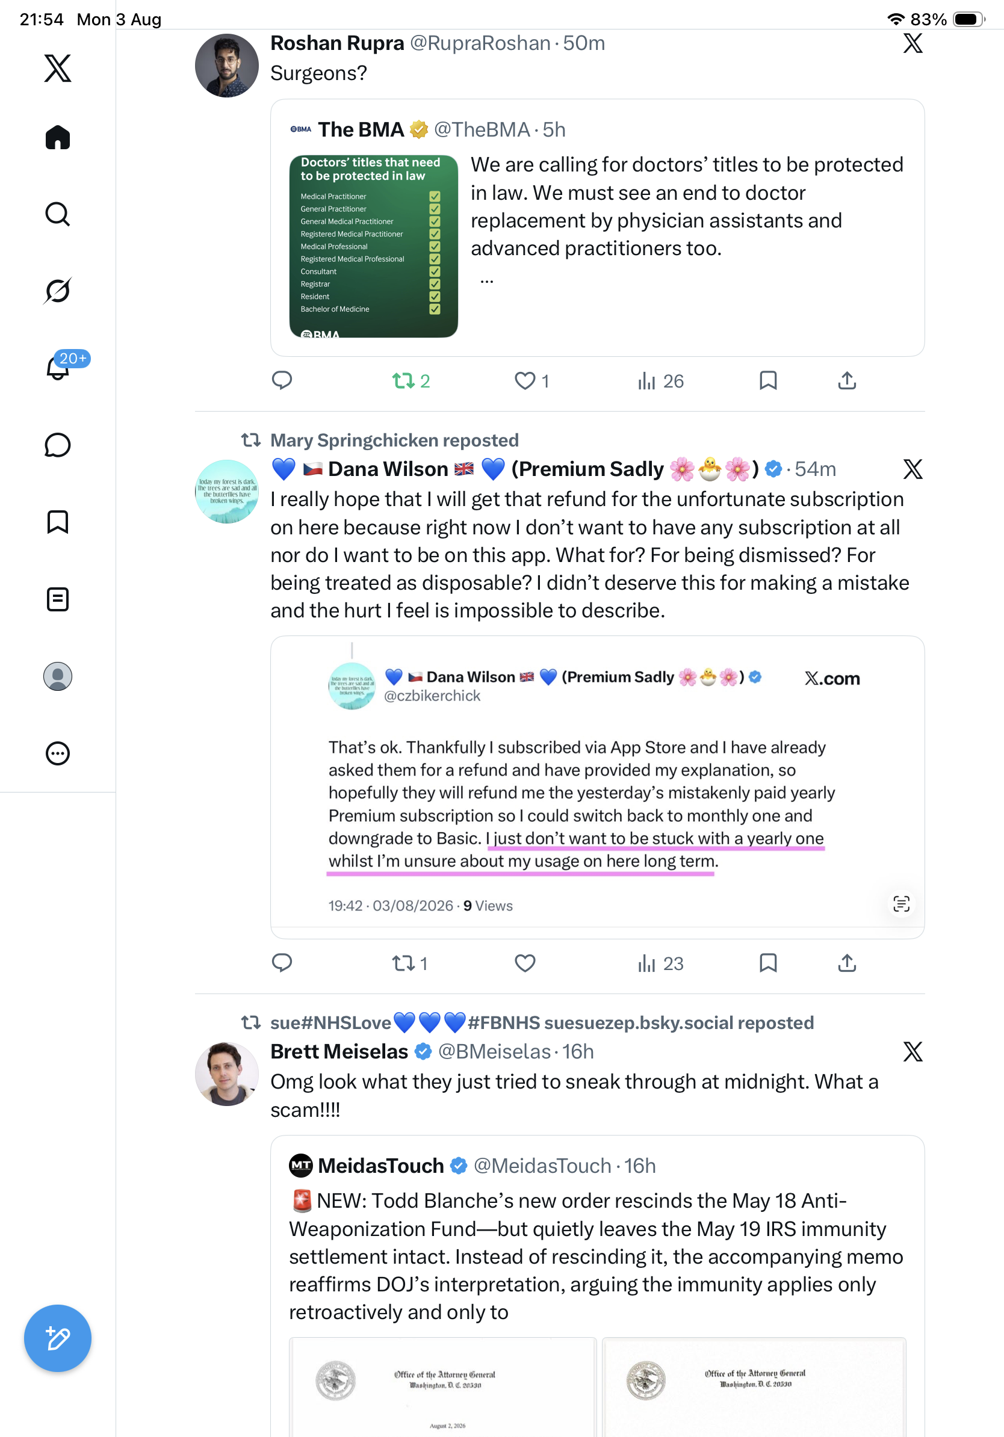Expand the More menu in sidebar

click(x=58, y=753)
